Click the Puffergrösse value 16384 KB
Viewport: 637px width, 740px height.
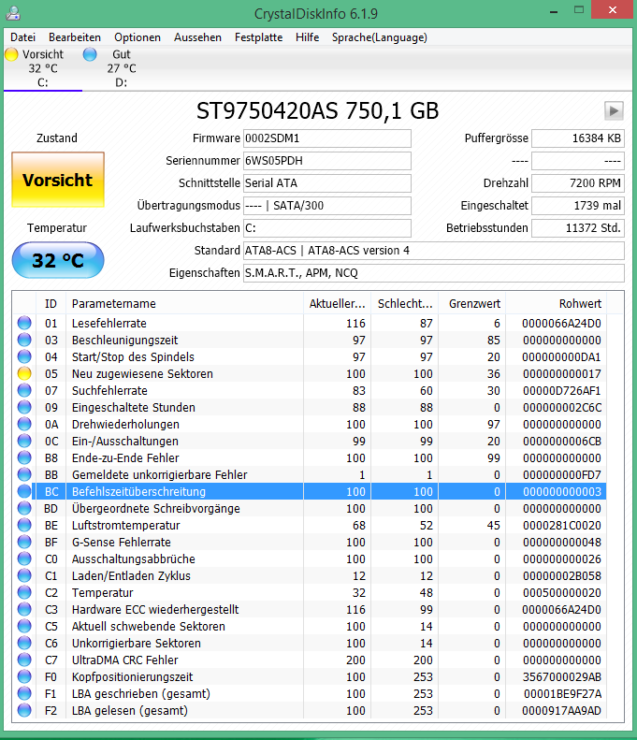pos(578,138)
